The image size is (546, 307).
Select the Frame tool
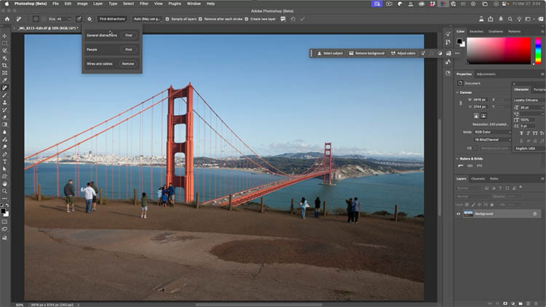tap(4, 73)
